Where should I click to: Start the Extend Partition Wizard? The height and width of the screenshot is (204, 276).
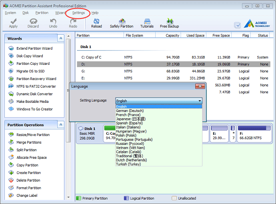pyautogui.click(x=34, y=48)
